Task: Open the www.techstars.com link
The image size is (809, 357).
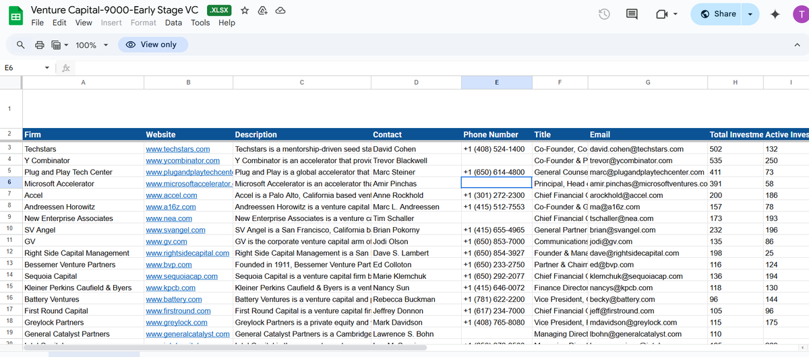Action: 178,149
